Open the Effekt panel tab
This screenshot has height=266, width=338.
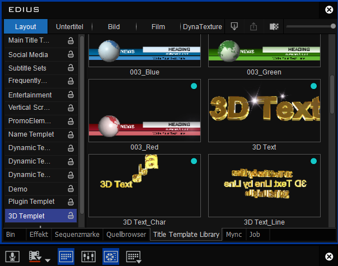point(39,234)
